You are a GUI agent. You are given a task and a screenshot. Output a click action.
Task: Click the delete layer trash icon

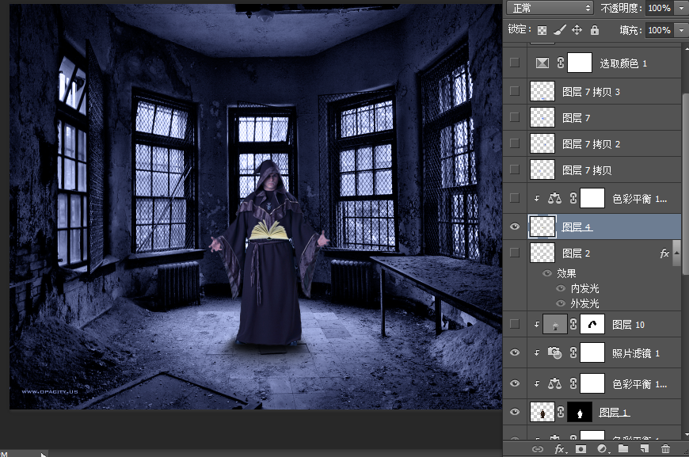(x=665, y=449)
